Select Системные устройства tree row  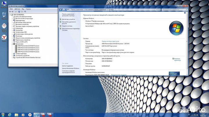(22, 55)
